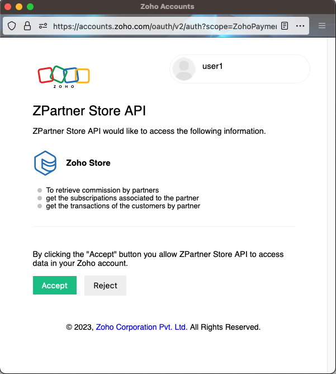Toggle reader view icon in address bar
Screen dimensions: 336x374
pos(285,26)
